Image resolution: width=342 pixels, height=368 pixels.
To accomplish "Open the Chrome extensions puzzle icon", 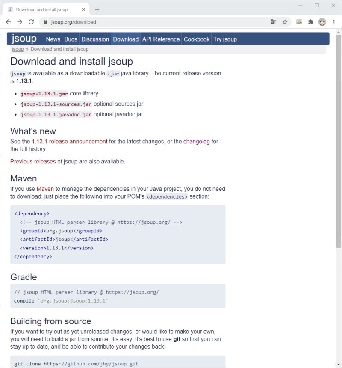I will click(310, 21).
